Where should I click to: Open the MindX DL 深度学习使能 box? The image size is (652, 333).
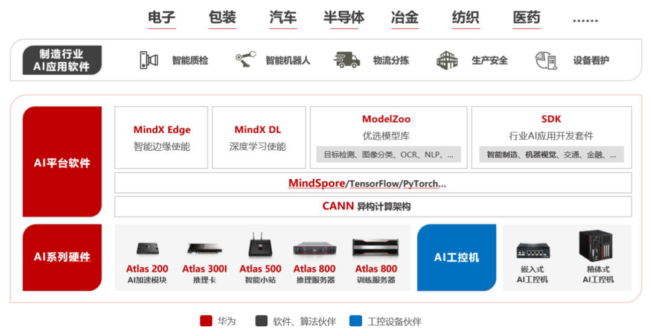(258, 138)
